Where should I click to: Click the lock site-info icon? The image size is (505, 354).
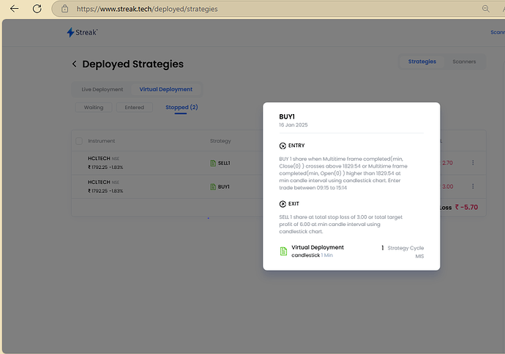[64, 9]
